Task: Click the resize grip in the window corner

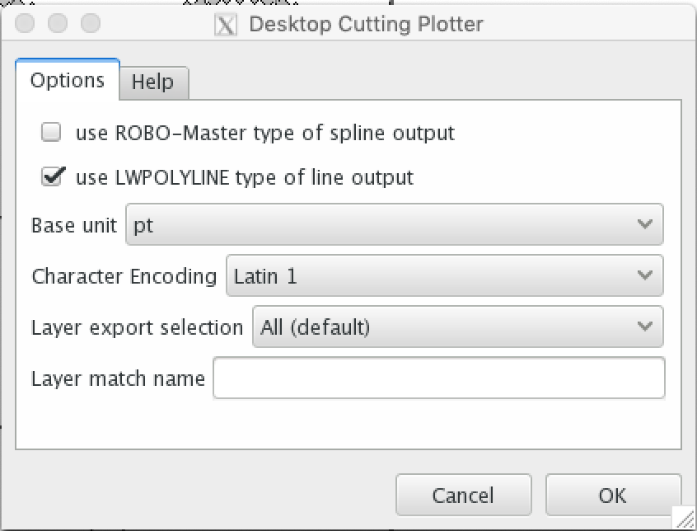Action: click(x=684, y=518)
